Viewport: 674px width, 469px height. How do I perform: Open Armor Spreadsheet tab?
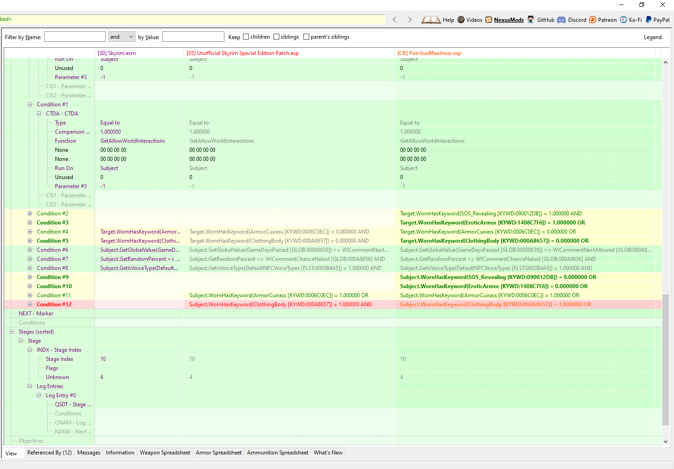click(218, 453)
